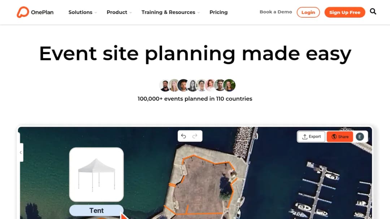Viewport: 390px width, 219px height.
Task: Follow the Book a Demo link
Action: click(x=276, y=12)
